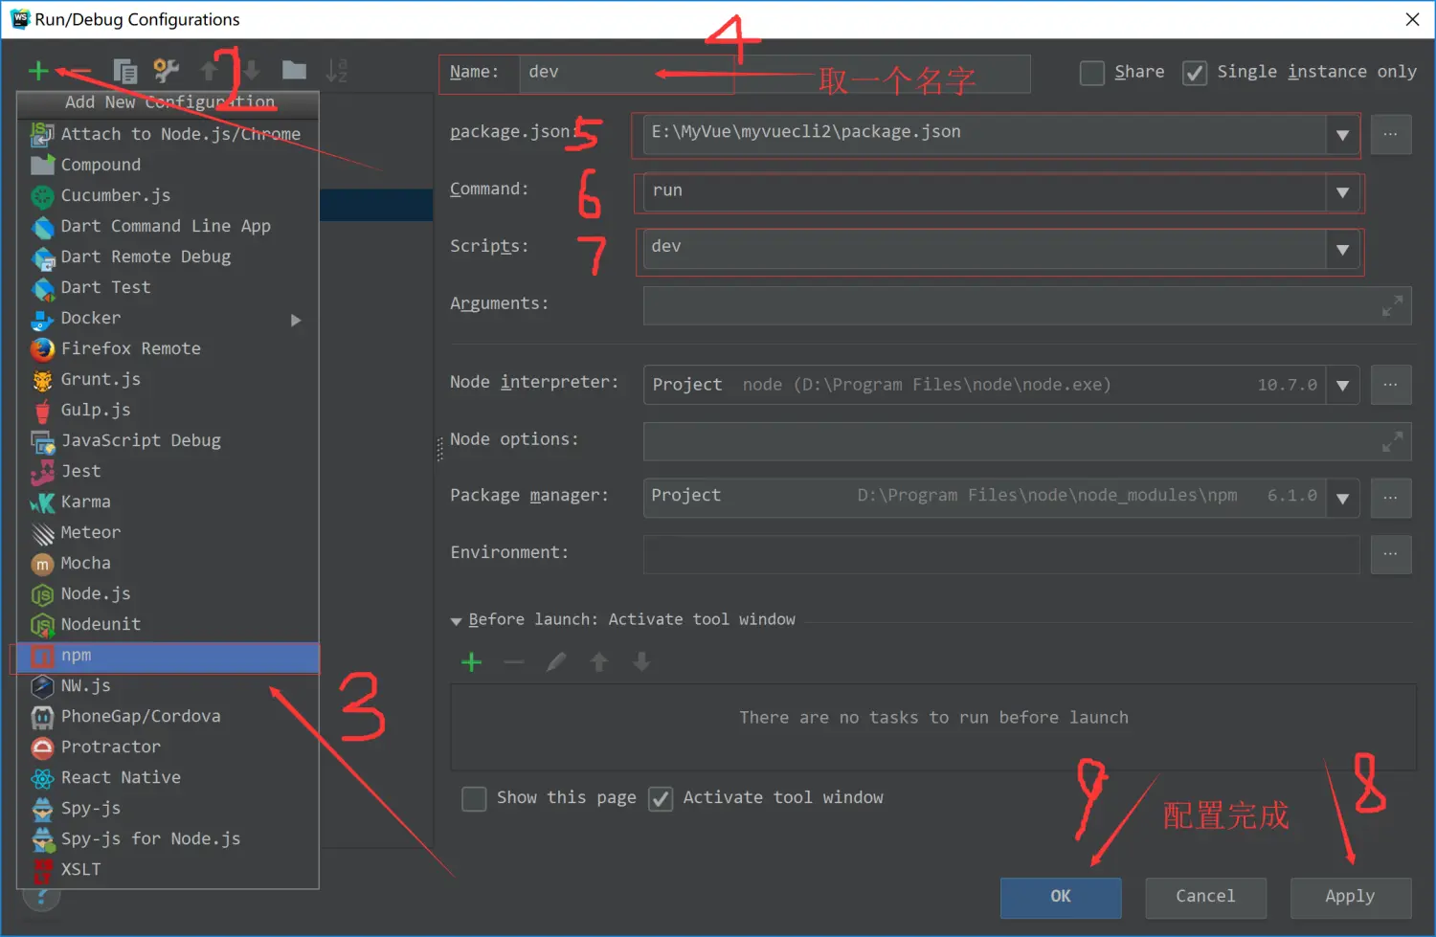Click the Mocha icon in list
Screen dimensions: 1436x937
[x=42, y=564]
